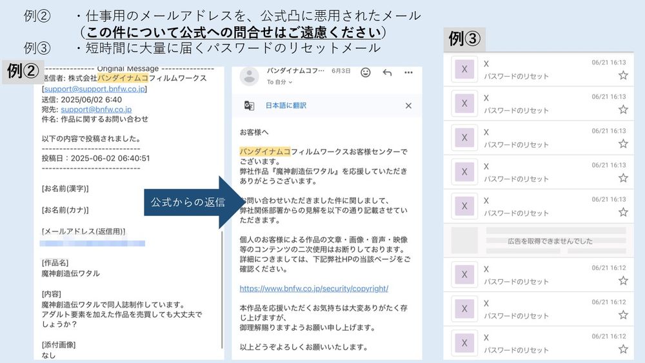Viewport: 645px width, 363px height.
Task: Open the three-dot more options menu
Action: click(408, 73)
